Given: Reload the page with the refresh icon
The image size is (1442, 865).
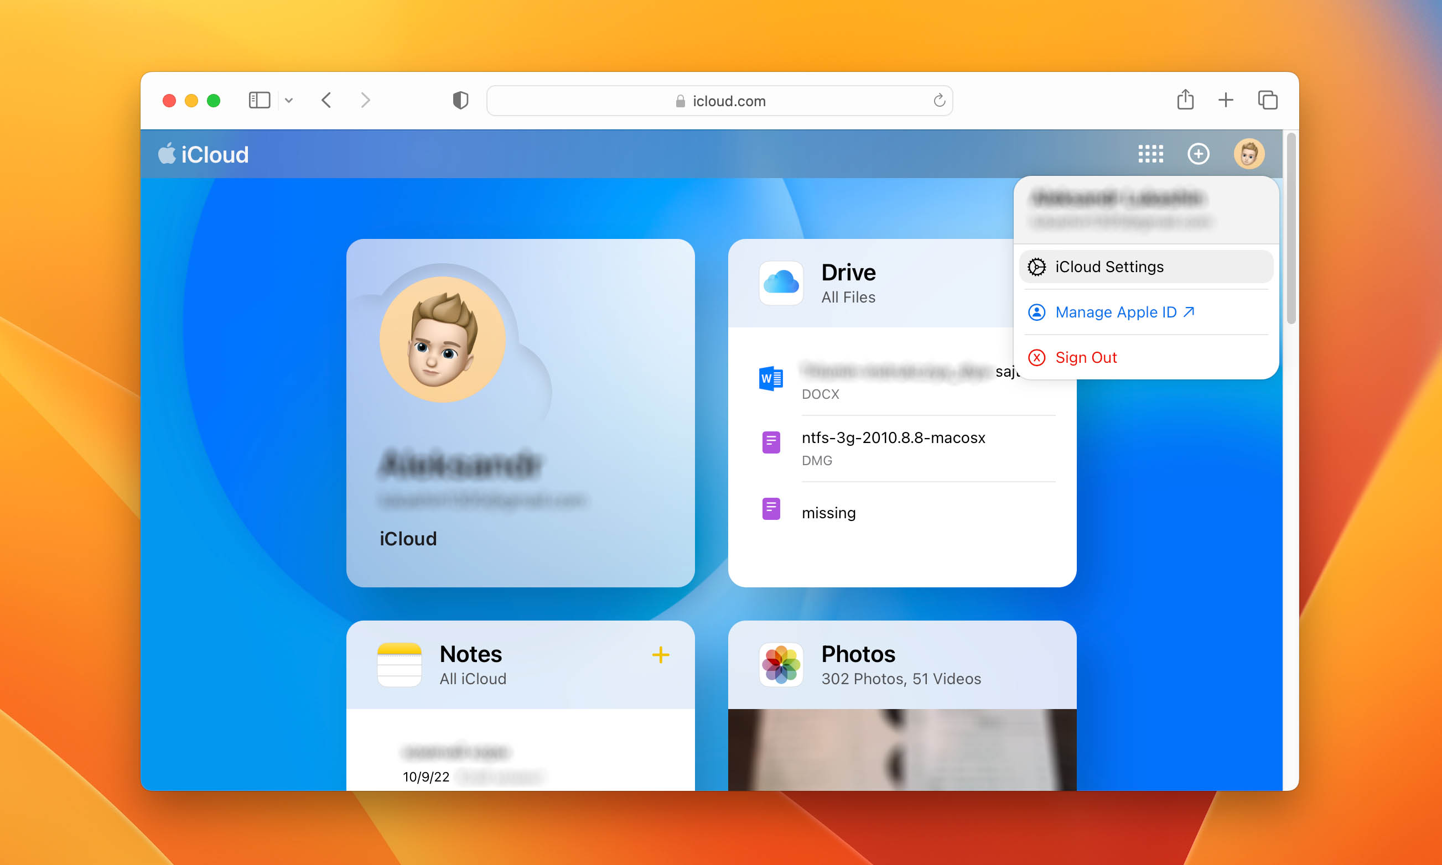Looking at the screenshot, I should click(939, 100).
